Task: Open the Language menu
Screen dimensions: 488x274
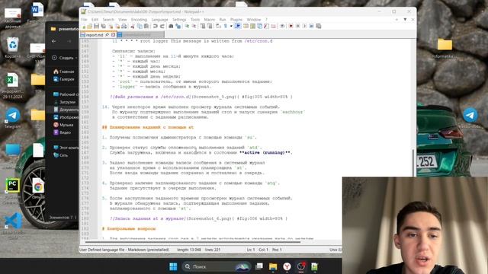Action: [159, 20]
